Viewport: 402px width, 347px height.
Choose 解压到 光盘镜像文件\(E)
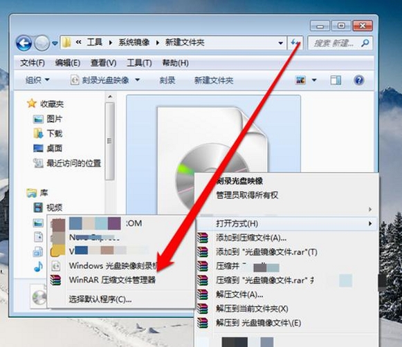point(259,323)
